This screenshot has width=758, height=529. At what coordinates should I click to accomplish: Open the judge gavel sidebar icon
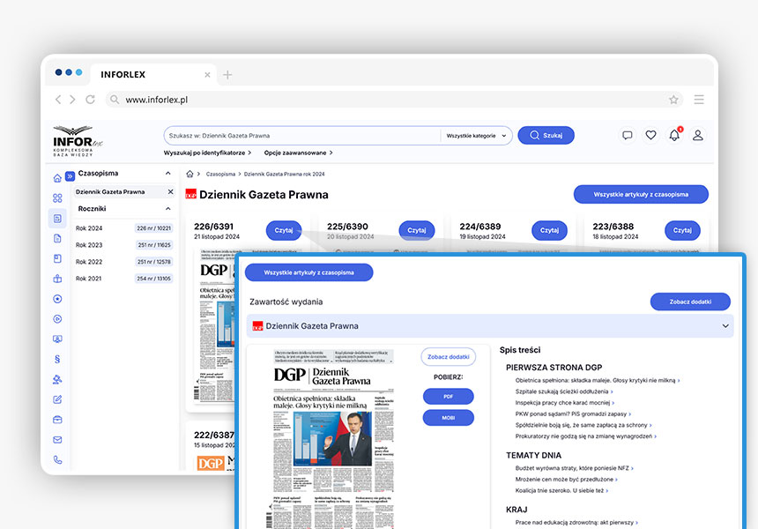pyautogui.click(x=57, y=379)
